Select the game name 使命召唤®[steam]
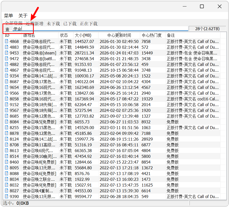Viewport: 229px width, 207px height. [x=39, y=53]
